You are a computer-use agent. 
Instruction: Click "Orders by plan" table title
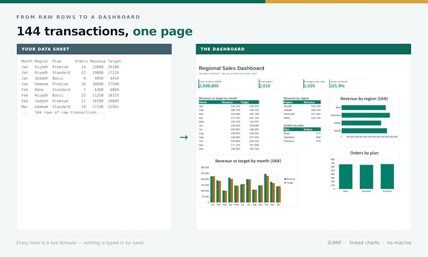pyautogui.click(x=294, y=126)
